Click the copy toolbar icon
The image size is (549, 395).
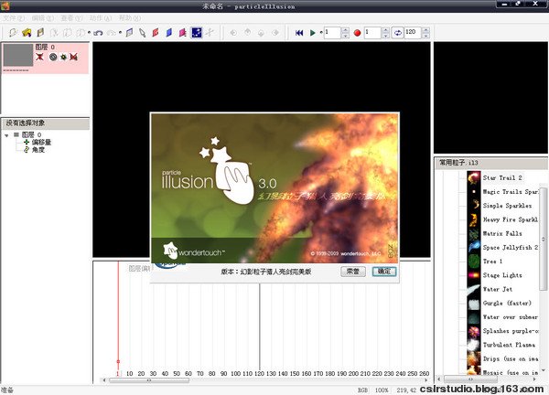click(67, 33)
